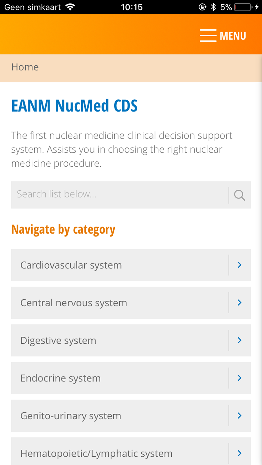This screenshot has height=465, width=262.
Task: Expand Hematopoietic/Lymphatic system chevron arrow
Action: tap(239, 453)
